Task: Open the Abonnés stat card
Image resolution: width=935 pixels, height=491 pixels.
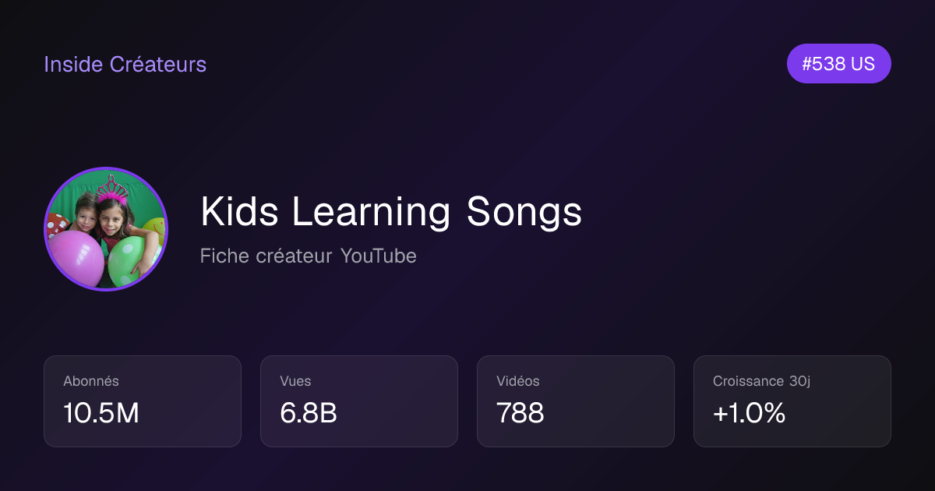Action: pyautogui.click(x=143, y=401)
